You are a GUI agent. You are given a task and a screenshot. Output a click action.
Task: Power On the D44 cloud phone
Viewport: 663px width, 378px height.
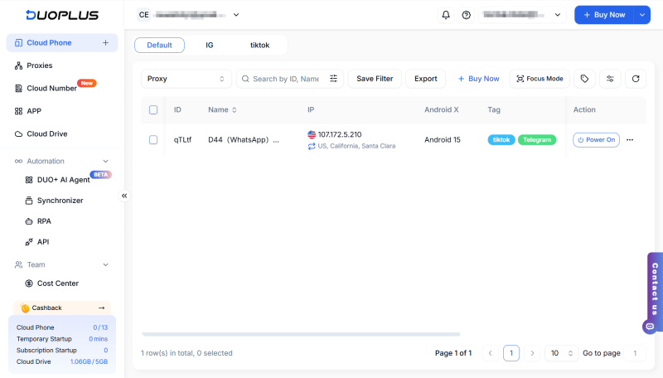tap(596, 140)
